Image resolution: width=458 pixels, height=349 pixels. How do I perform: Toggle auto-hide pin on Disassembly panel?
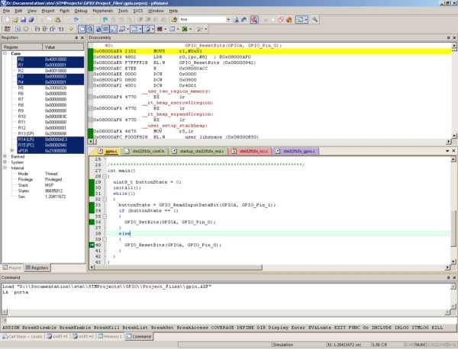(448, 37)
